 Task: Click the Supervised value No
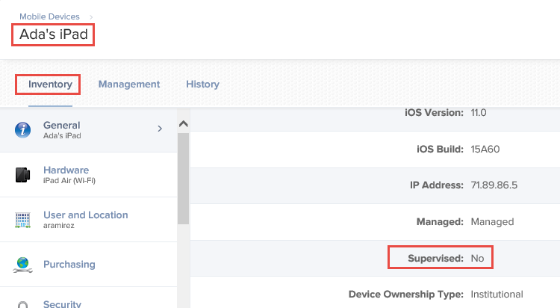point(477,258)
